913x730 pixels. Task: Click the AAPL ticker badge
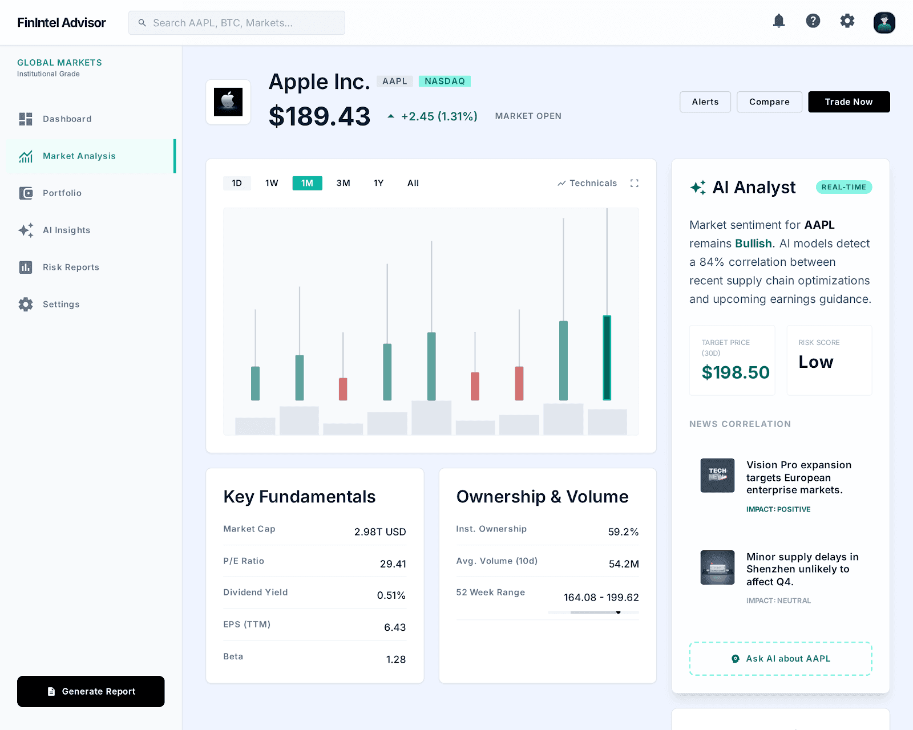click(395, 81)
